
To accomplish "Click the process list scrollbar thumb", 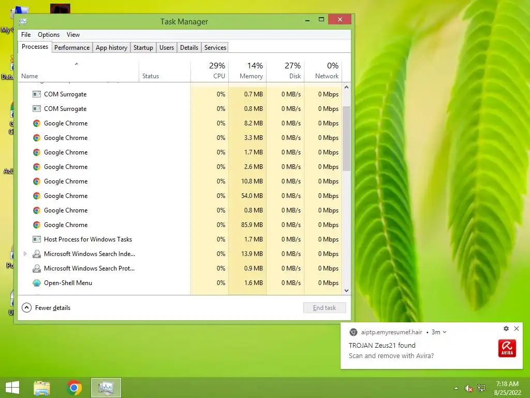I will [x=346, y=138].
